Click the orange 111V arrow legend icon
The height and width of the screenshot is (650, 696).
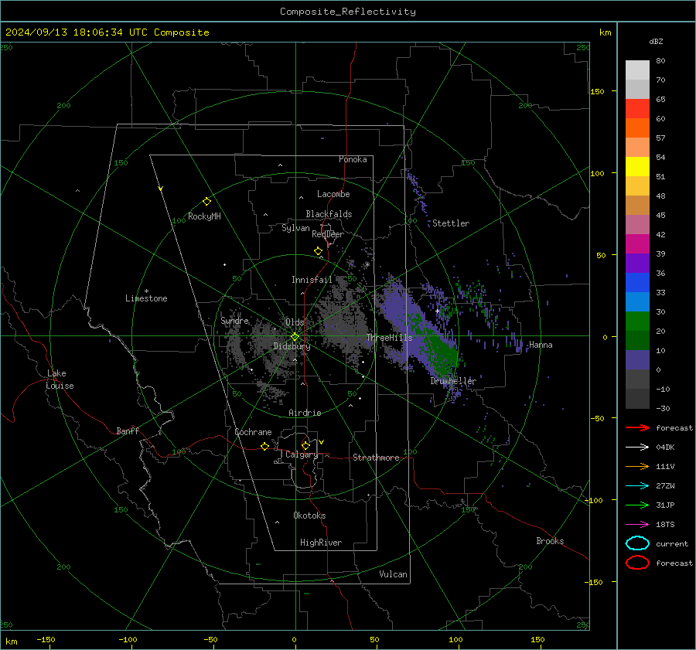[637, 466]
